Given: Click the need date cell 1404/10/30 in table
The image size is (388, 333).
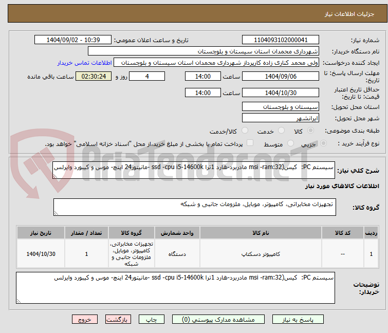Looking at the screenshot, I should point(41,254).
